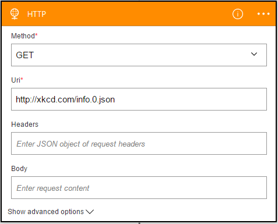Expand the Method dropdown chevron arrow

[x=254, y=54]
